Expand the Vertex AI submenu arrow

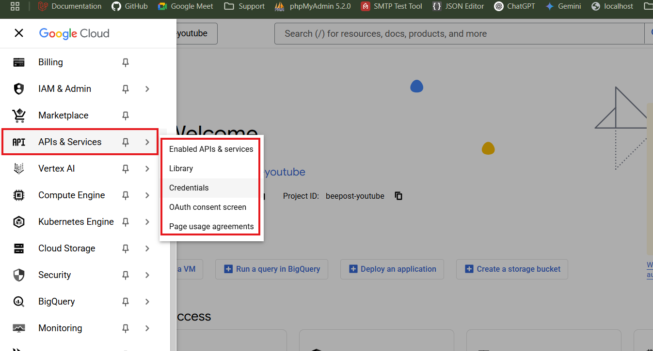pos(147,169)
